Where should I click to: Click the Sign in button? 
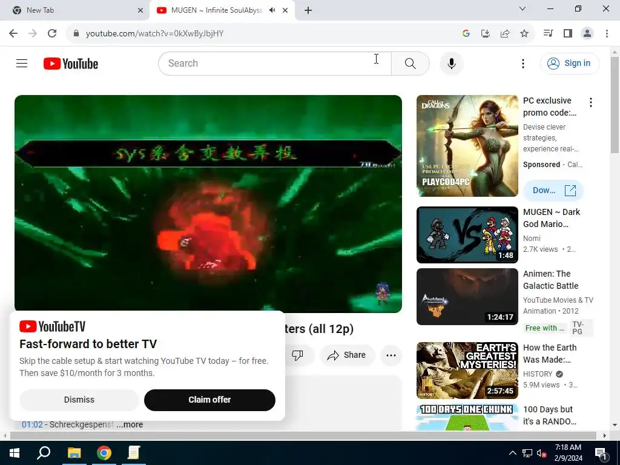(x=570, y=63)
